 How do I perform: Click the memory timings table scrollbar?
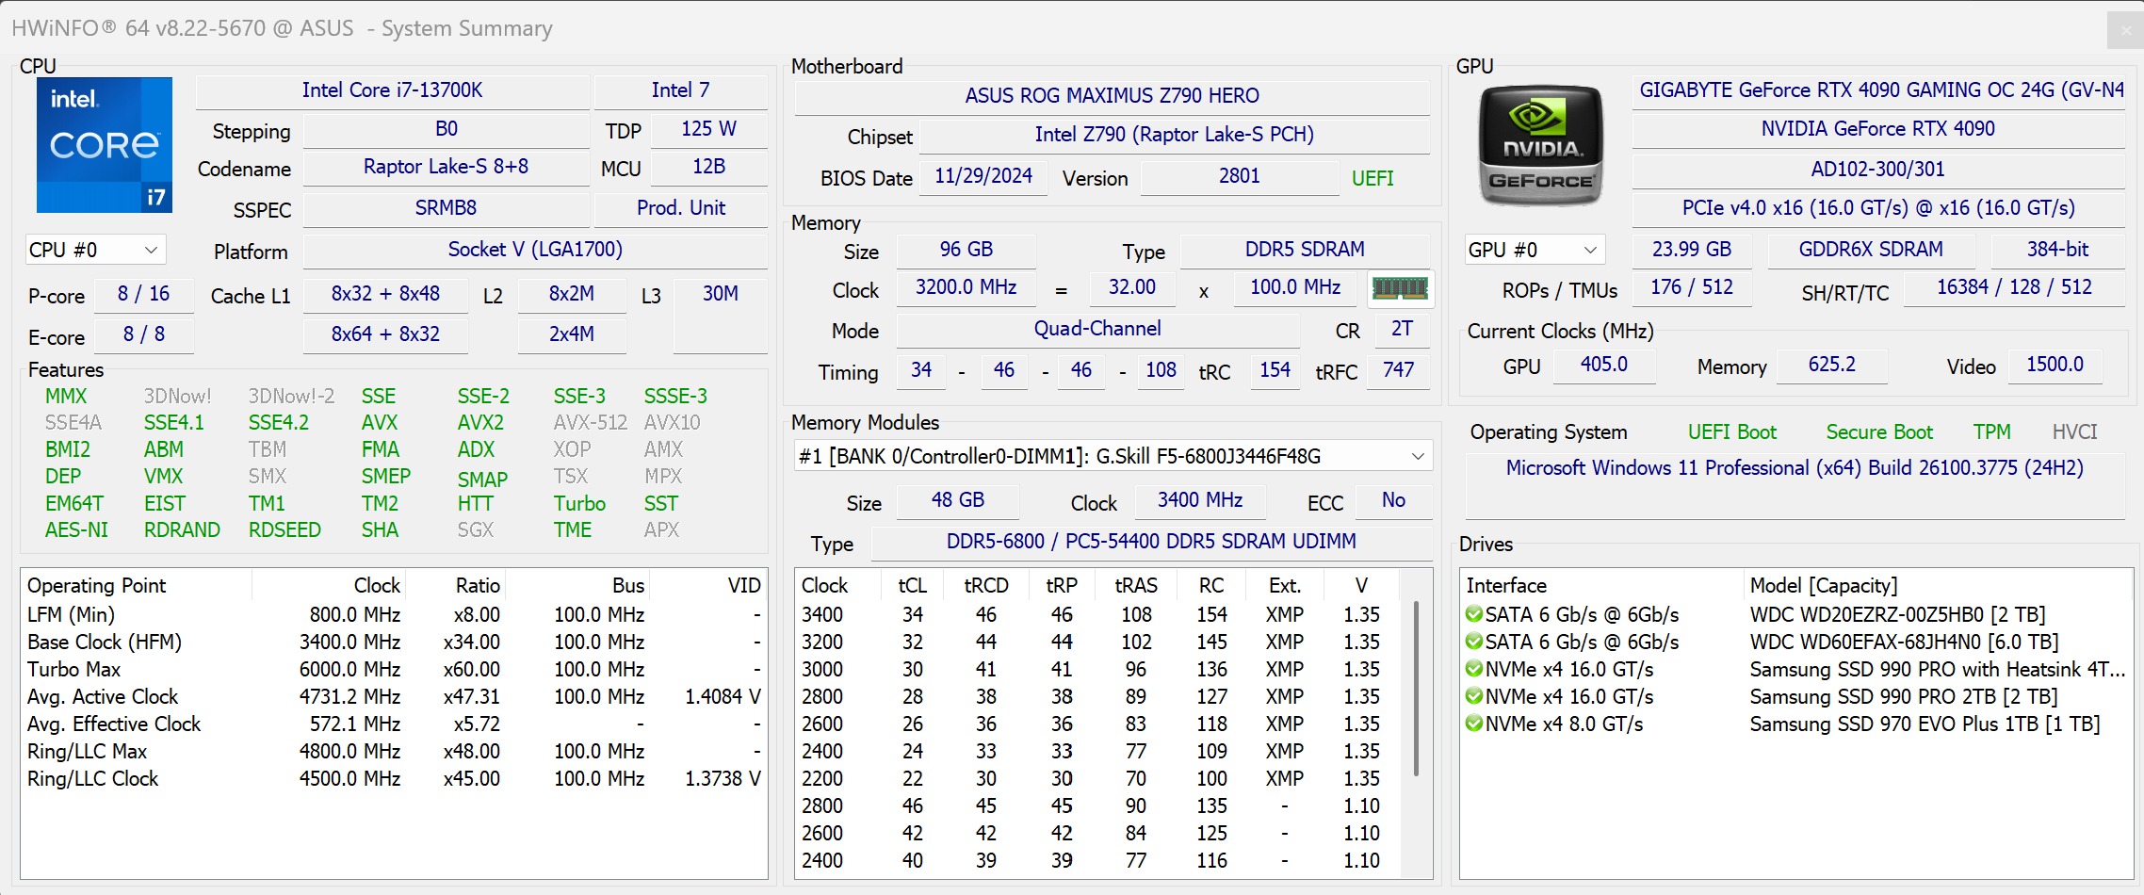(1416, 688)
